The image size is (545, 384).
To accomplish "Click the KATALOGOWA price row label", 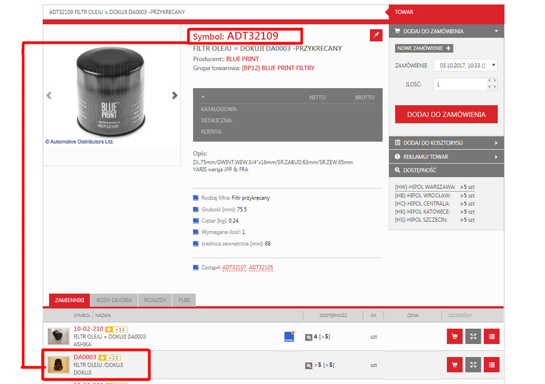I will (219, 109).
